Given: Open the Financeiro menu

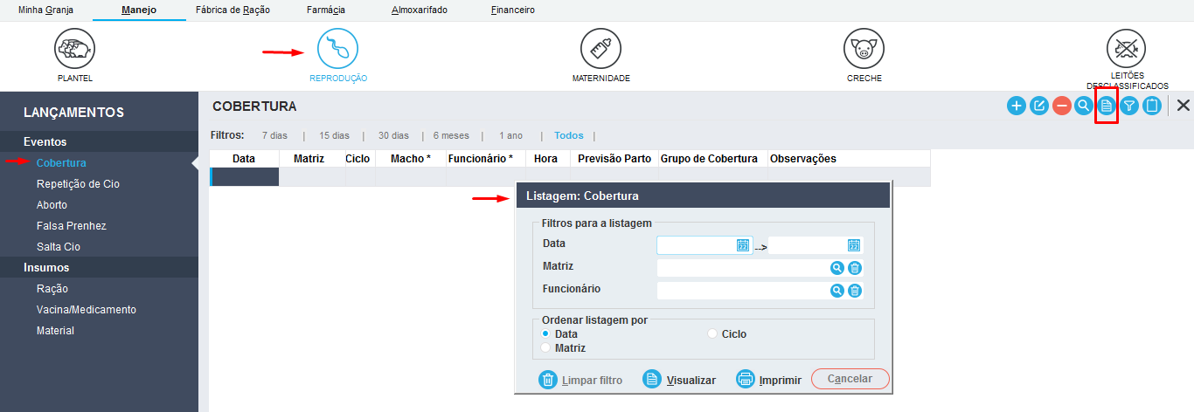Looking at the screenshot, I should tap(513, 10).
